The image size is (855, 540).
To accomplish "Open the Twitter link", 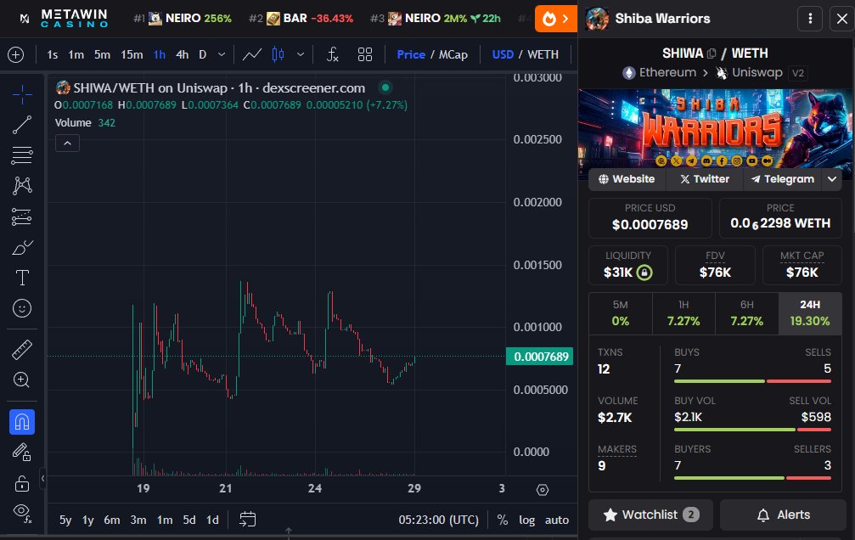I will click(x=705, y=179).
